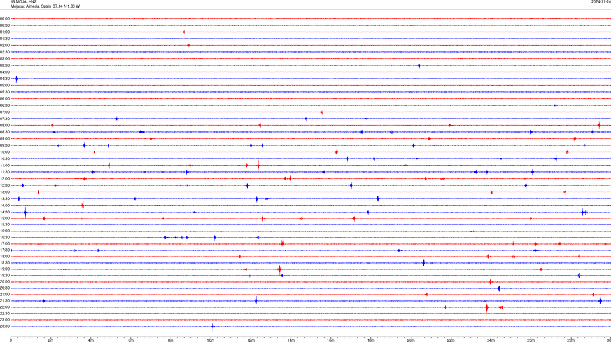Click the small event on the 01:00 trace

184,32
